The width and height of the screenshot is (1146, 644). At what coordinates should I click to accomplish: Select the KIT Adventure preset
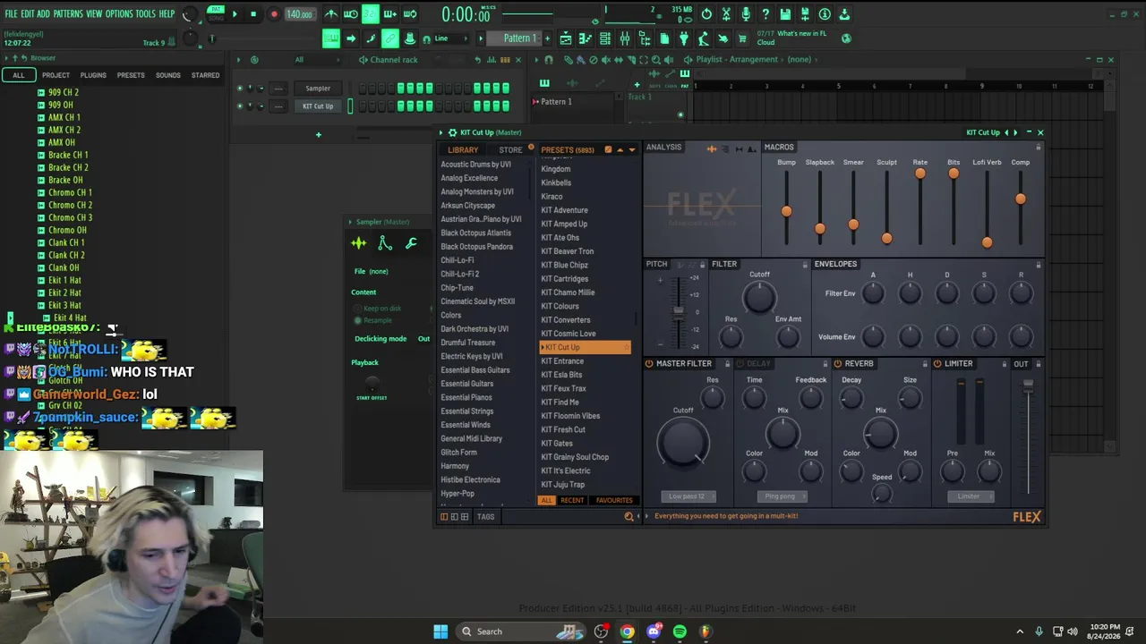coord(565,210)
